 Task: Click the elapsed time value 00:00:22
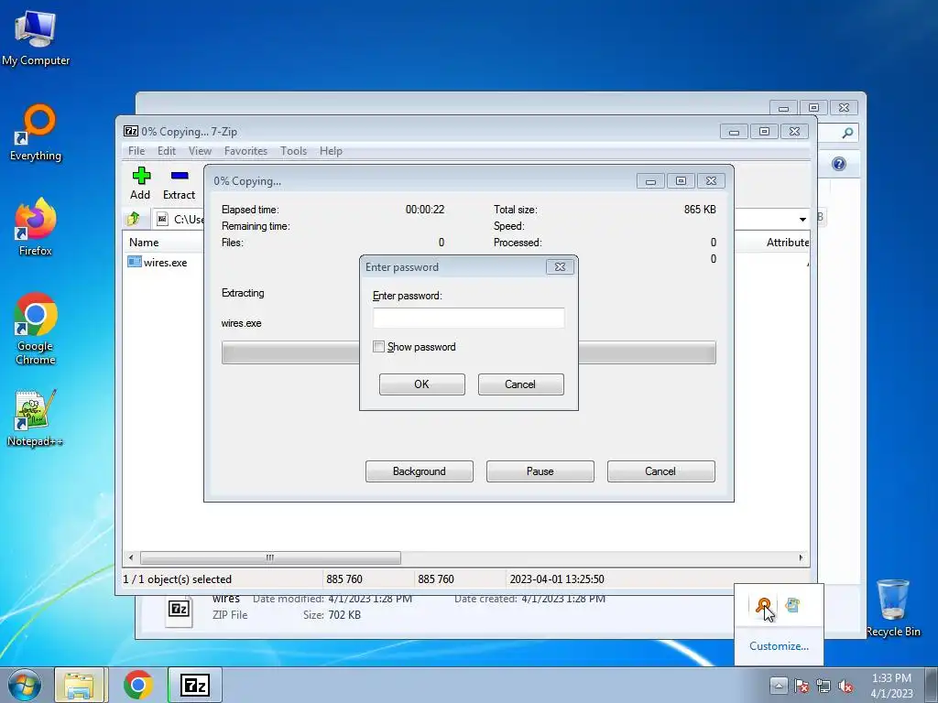tap(425, 210)
